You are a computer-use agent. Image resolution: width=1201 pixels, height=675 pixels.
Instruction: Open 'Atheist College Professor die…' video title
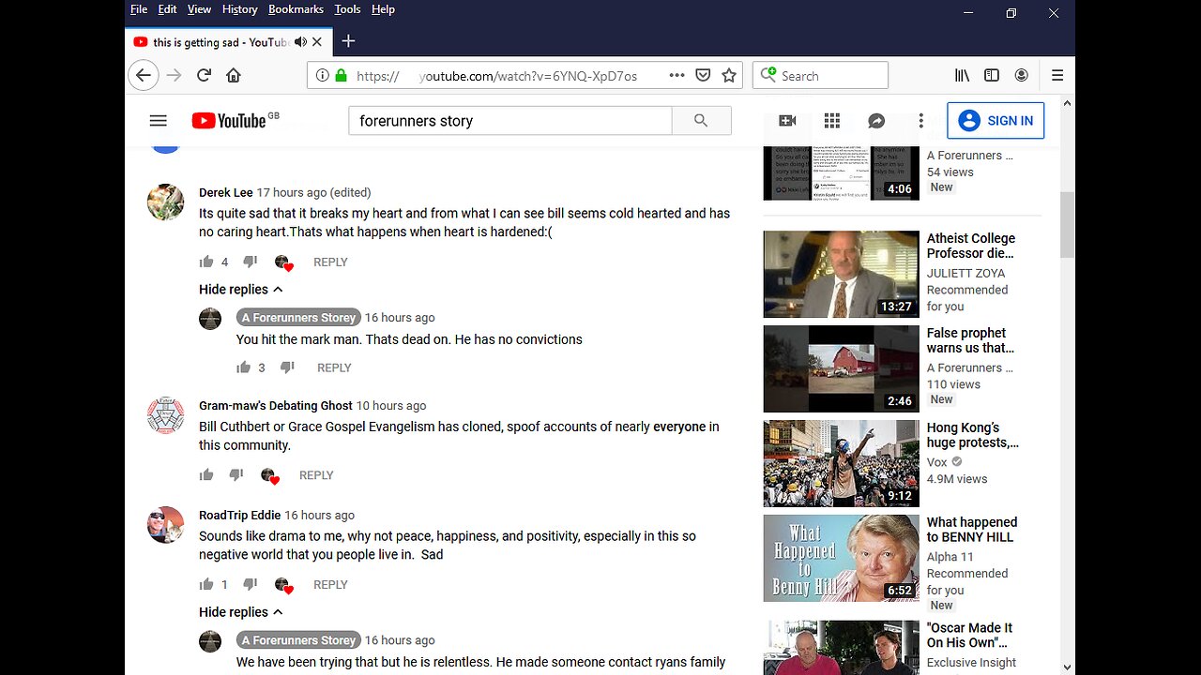(x=971, y=246)
